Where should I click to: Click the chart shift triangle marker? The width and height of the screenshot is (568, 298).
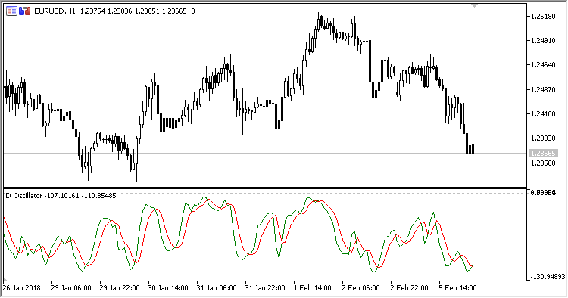point(475,6)
